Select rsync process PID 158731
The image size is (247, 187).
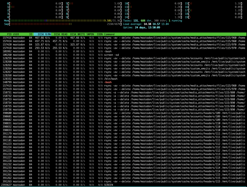click(x=124, y=93)
